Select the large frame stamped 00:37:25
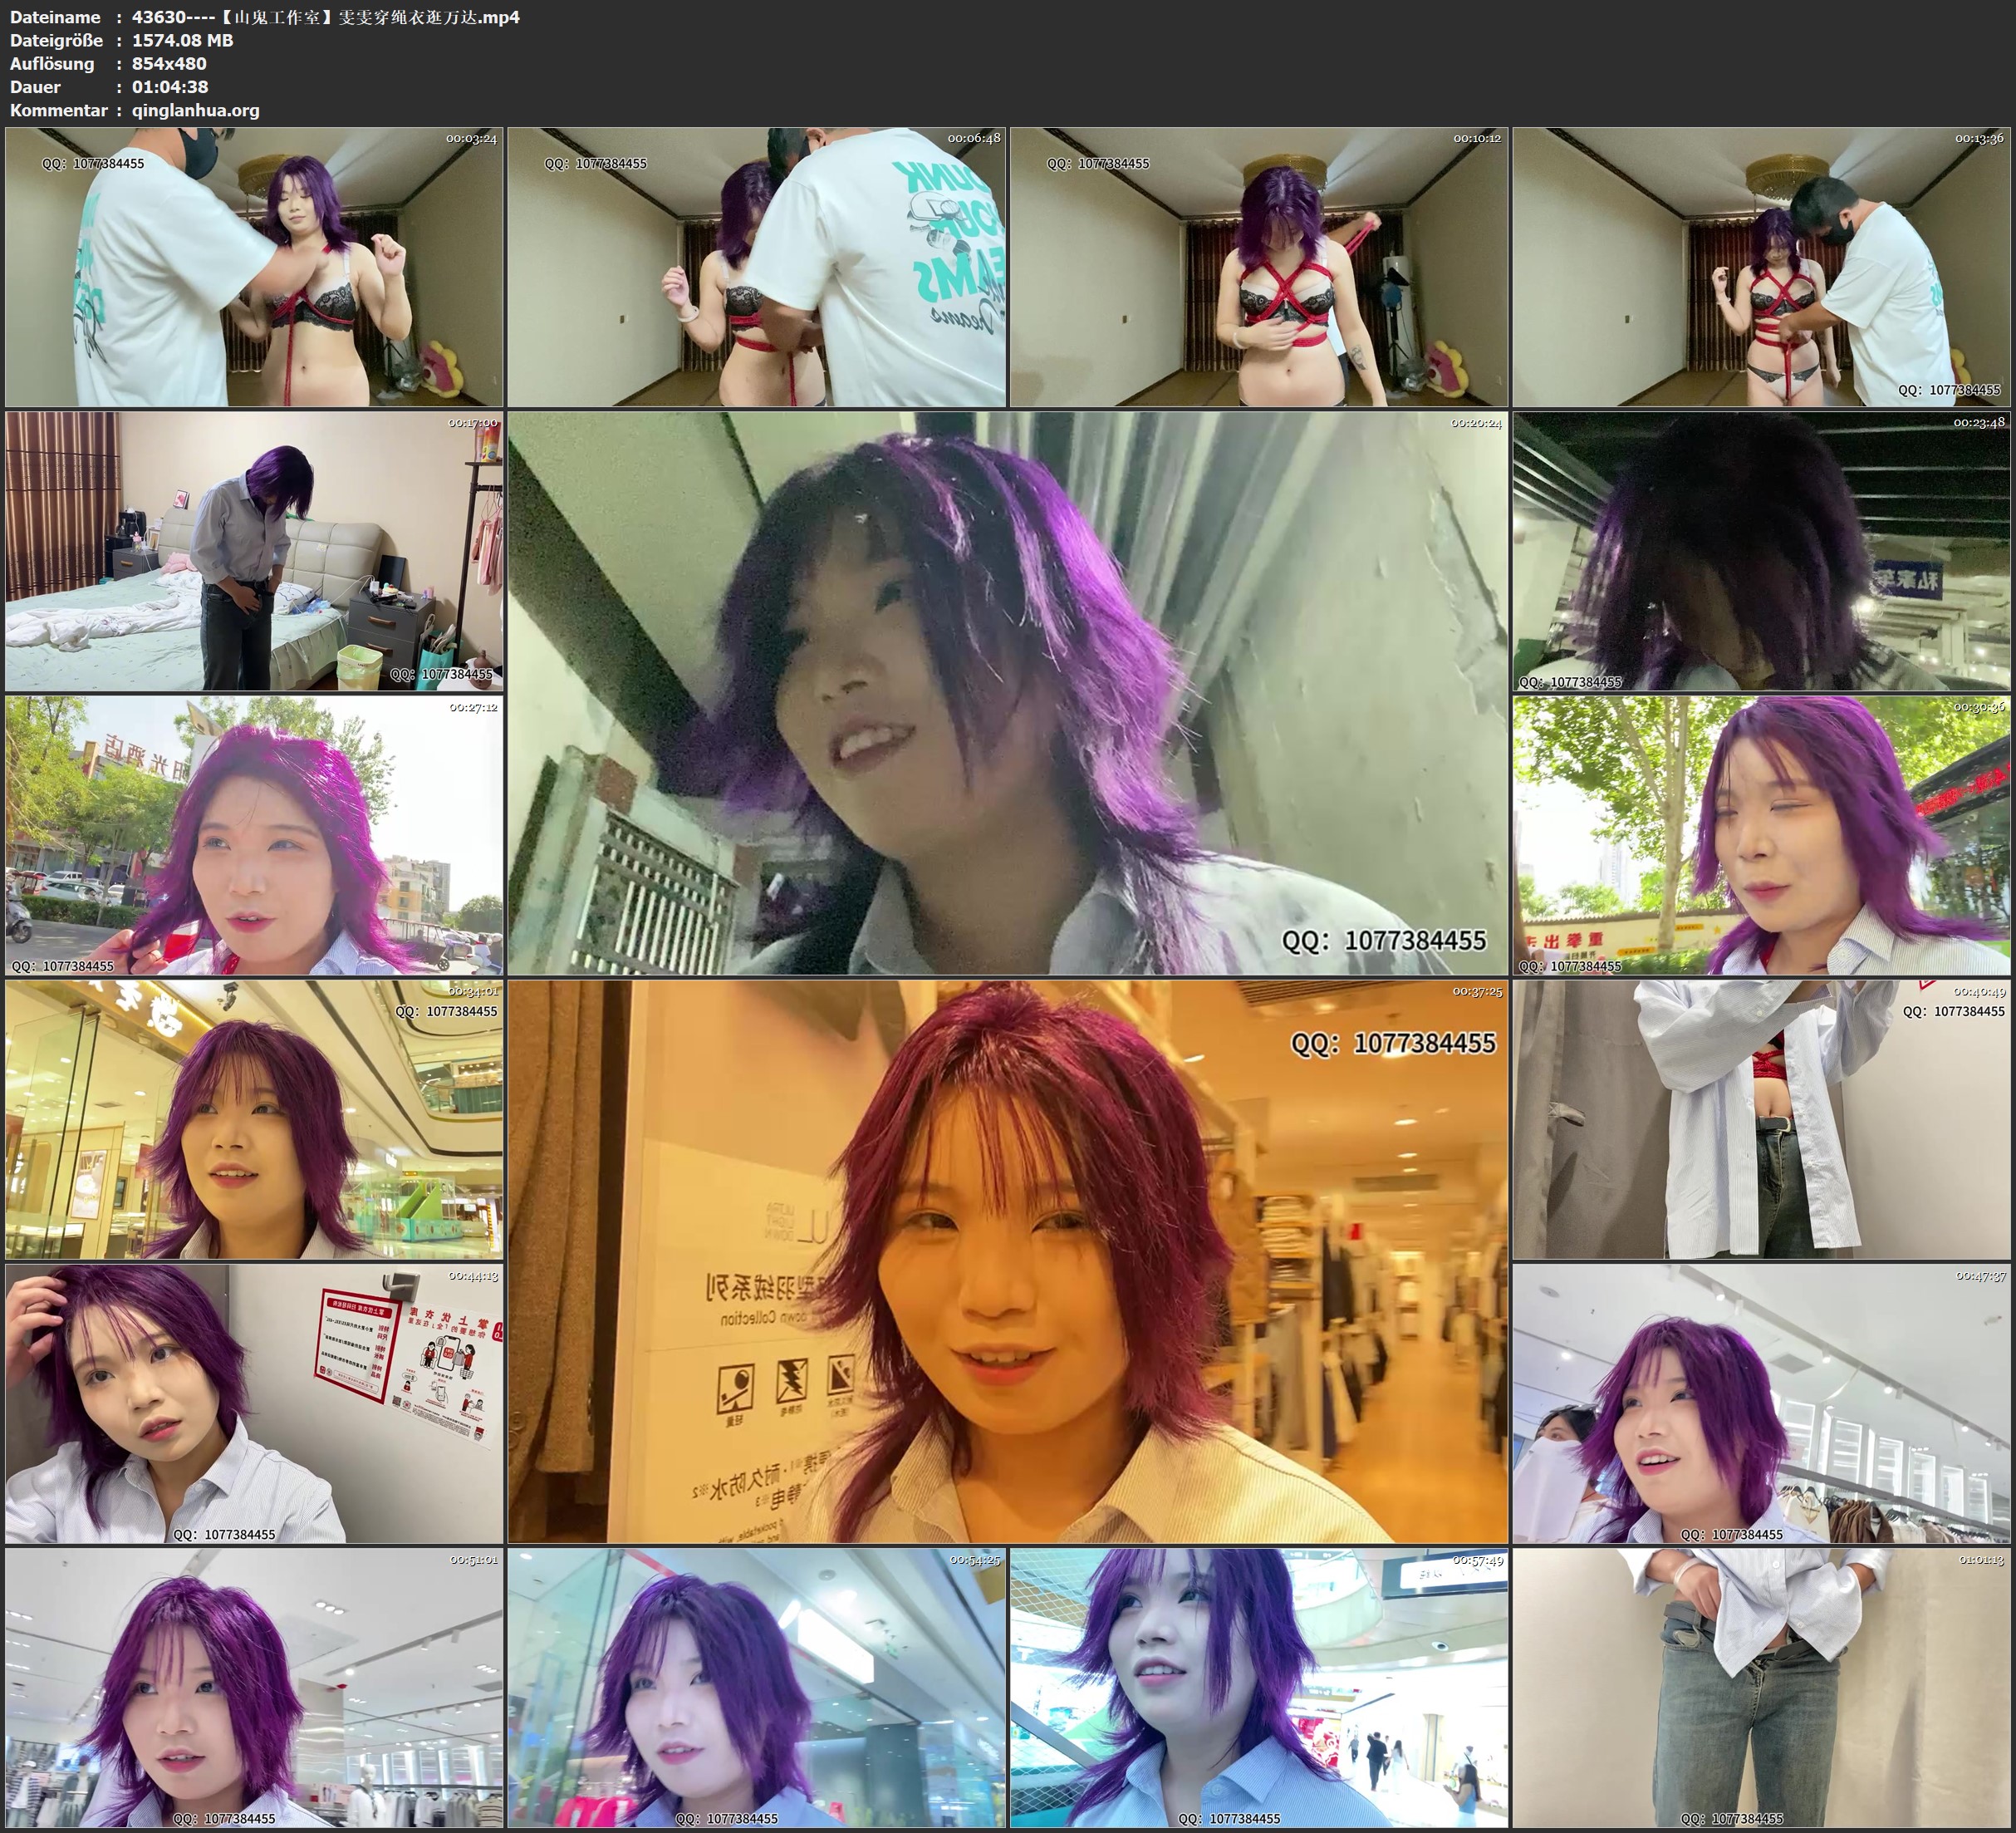 pos(1007,1260)
